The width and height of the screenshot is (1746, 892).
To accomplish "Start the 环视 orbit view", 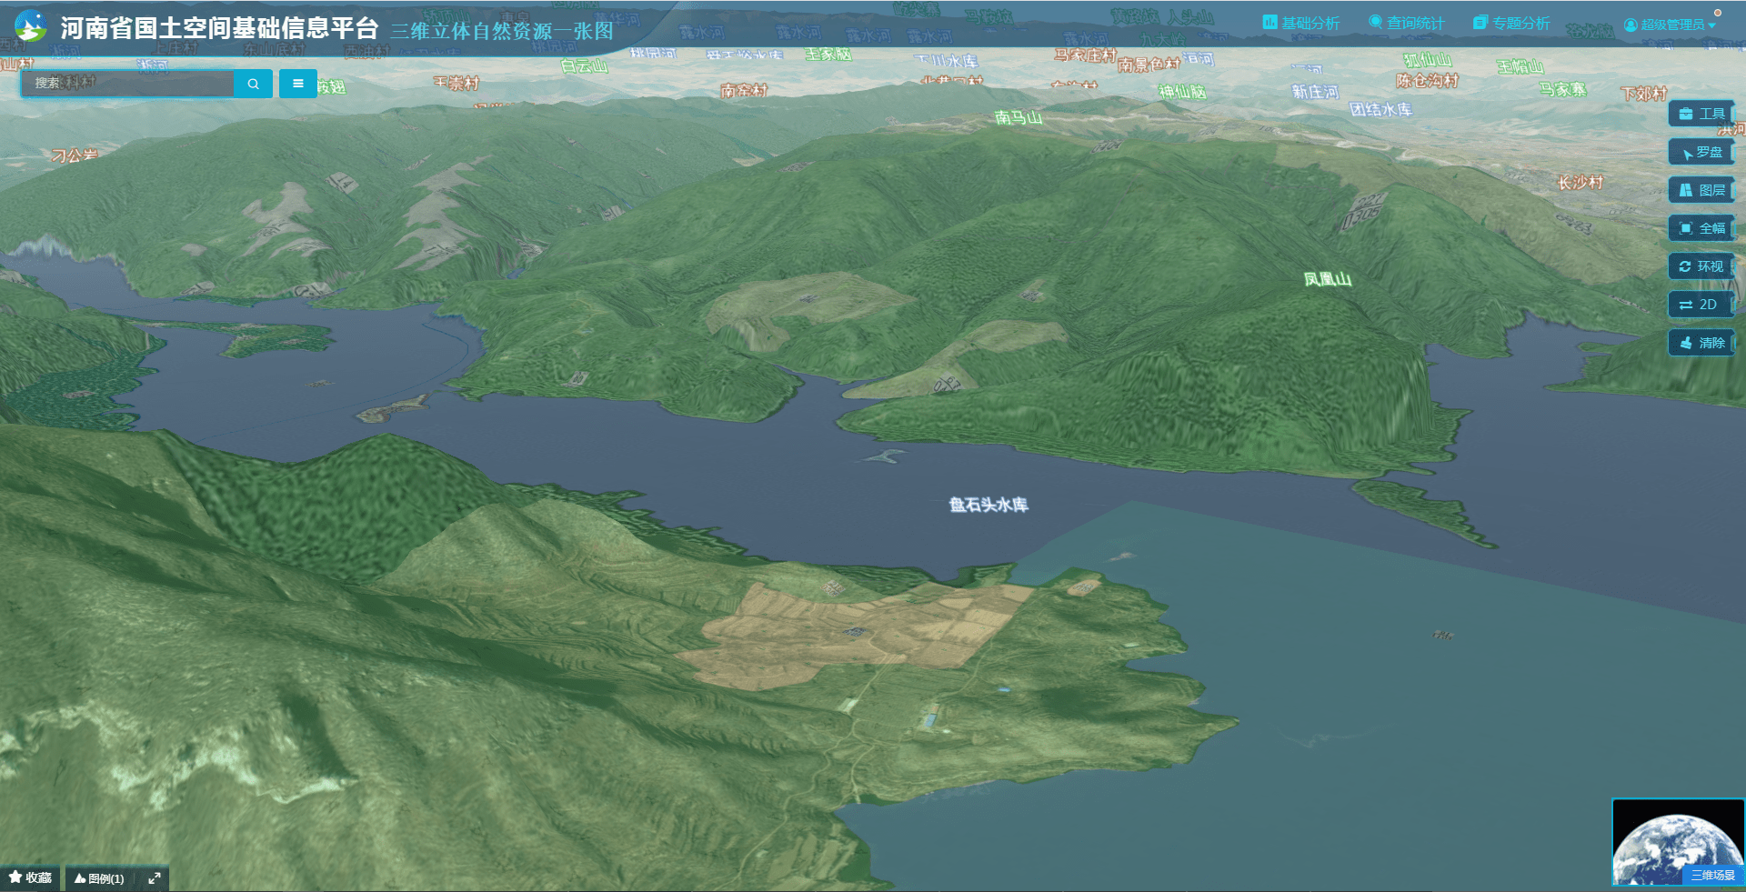I will coord(1701,266).
